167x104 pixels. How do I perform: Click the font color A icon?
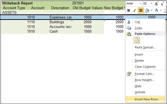click(x=156, y=10)
